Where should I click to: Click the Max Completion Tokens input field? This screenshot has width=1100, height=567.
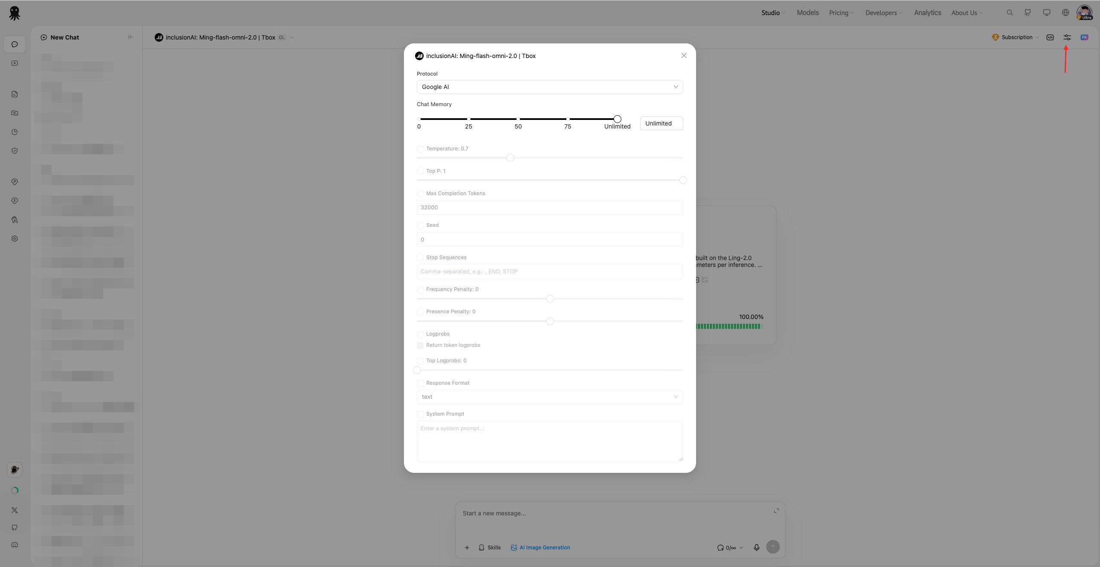pyautogui.click(x=550, y=207)
